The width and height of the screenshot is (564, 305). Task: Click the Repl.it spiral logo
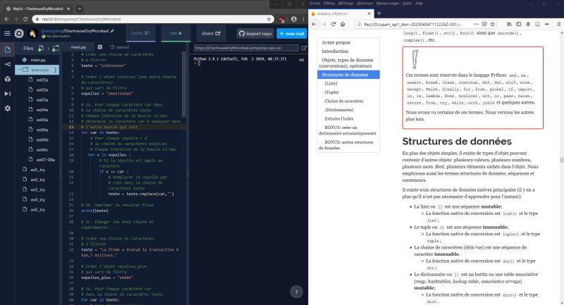point(19,33)
